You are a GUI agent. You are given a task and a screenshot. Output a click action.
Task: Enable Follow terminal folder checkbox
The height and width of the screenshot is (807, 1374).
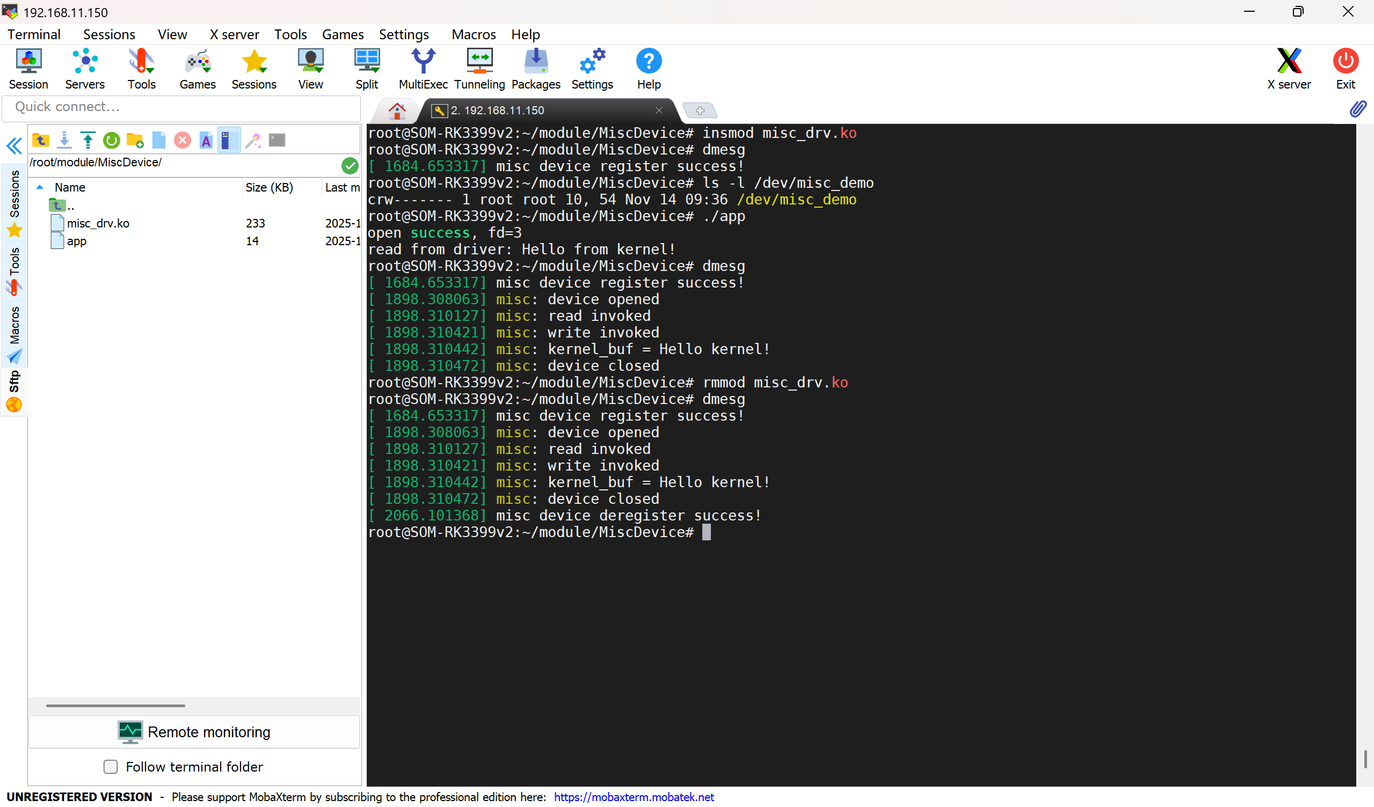click(111, 767)
